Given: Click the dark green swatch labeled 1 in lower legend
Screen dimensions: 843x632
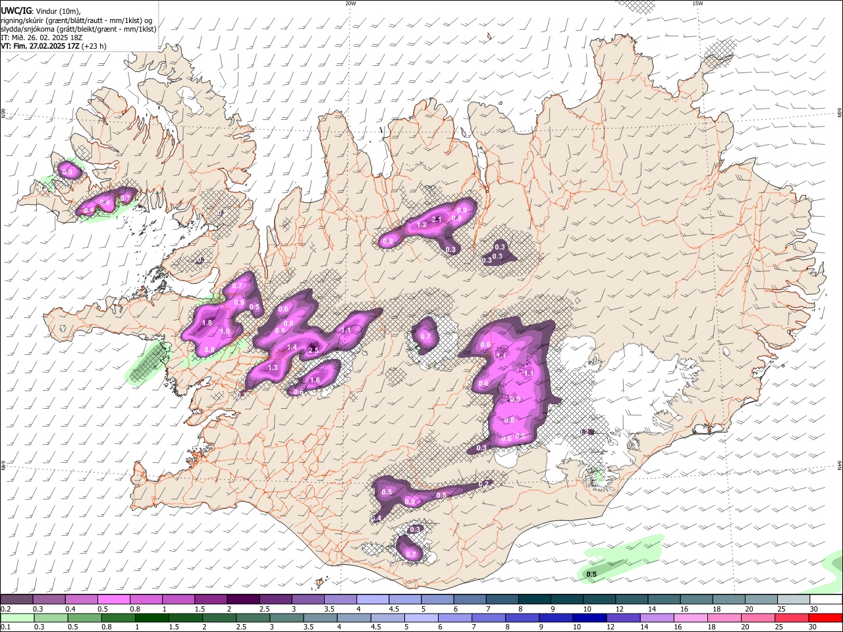Looking at the screenshot, I should pos(152,618).
